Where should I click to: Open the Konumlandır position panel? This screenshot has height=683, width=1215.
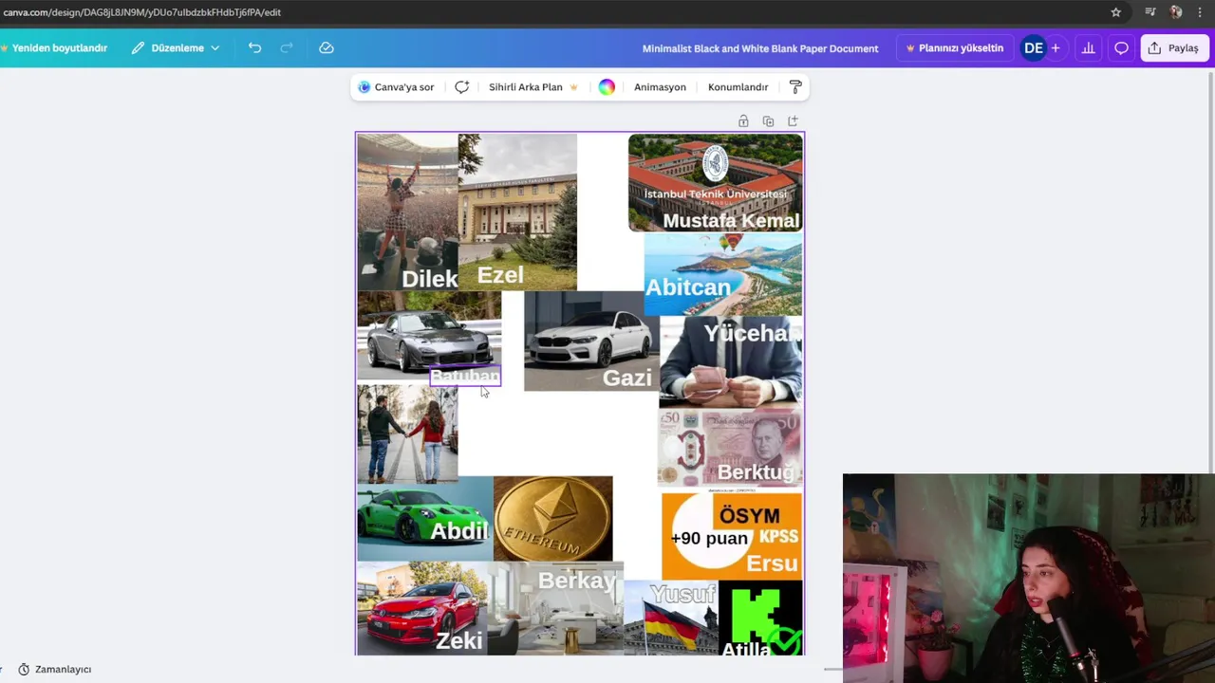coord(738,87)
